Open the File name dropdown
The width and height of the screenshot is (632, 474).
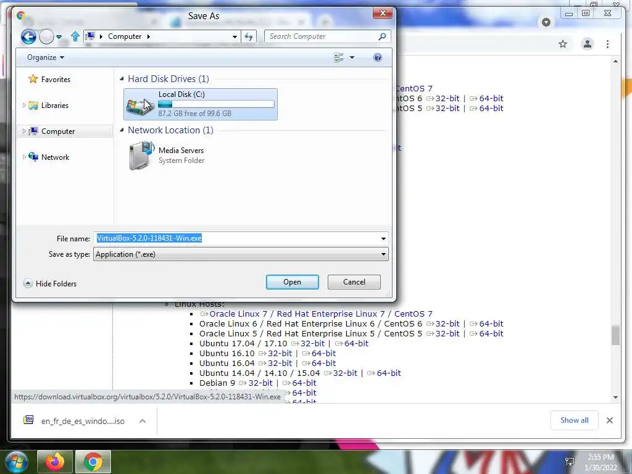pyautogui.click(x=383, y=239)
